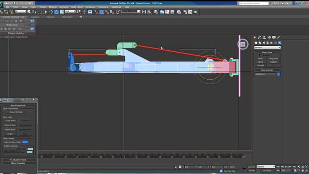
Task: Select the Select and Move tool
Action: coord(51,12)
